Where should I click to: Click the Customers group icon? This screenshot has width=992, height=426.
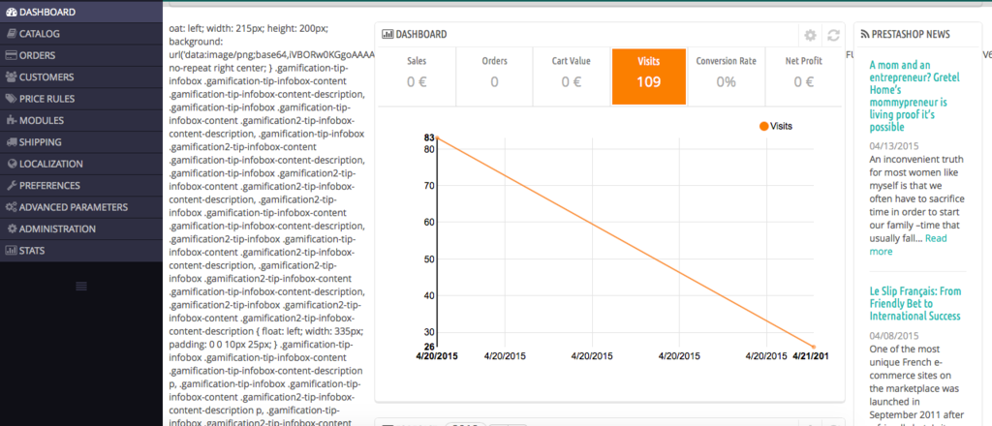[11, 77]
